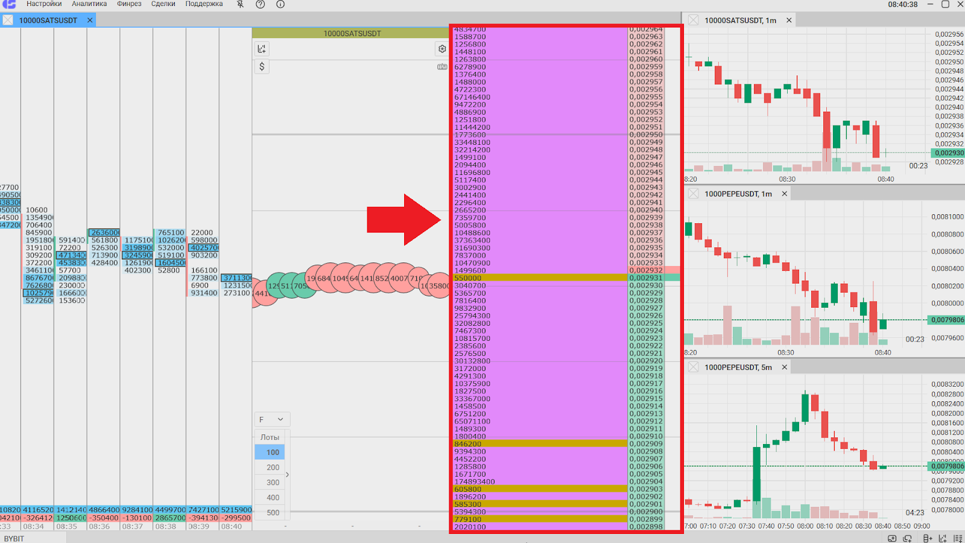Close the 10000SATSUSDT, 1m chart tab
This screenshot has width=965, height=543.
coord(789,21)
